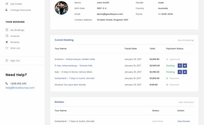Click the My Bookings list icon

pyautogui.click(x=7, y=30)
